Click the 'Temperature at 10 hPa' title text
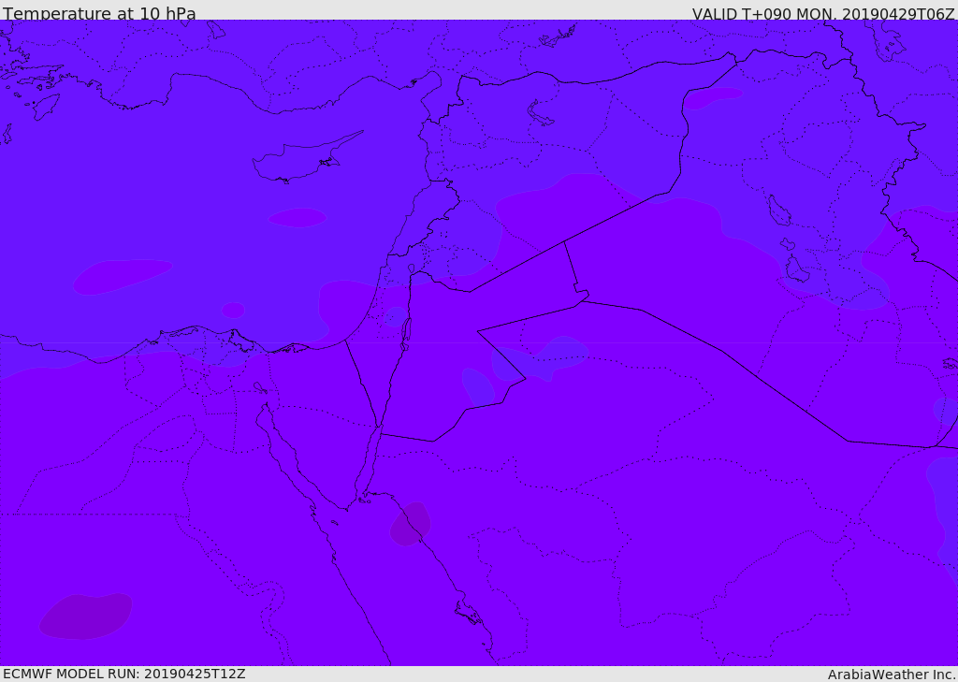 pyautogui.click(x=99, y=13)
